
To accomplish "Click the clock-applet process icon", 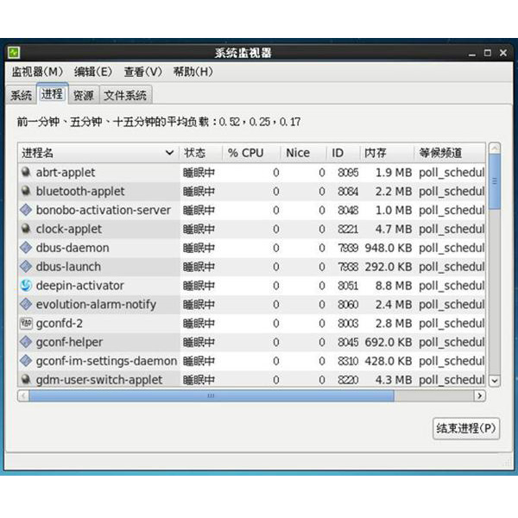I will tap(26, 229).
